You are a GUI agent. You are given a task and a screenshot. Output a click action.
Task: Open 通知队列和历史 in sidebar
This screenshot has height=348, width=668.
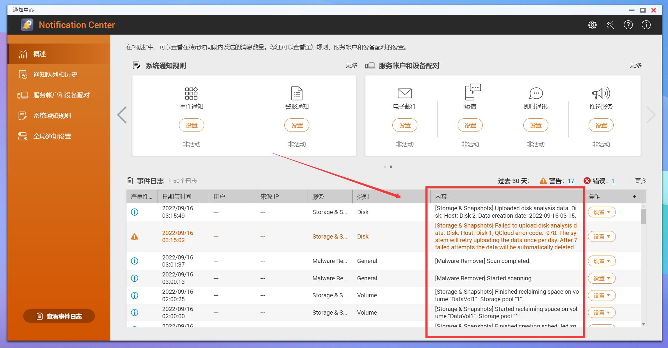tap(55, 75)
